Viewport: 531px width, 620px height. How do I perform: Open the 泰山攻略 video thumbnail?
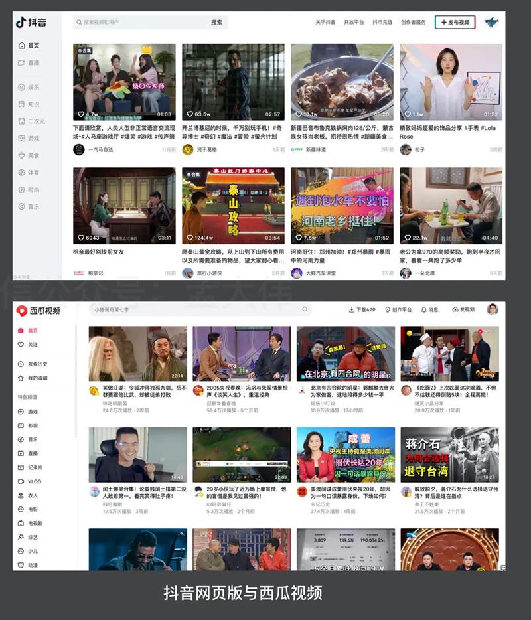tap(233, 206)
